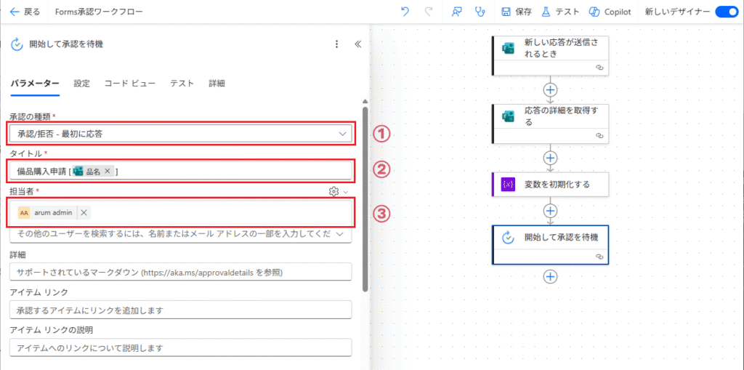Screen dimensions: 744x370
Task: Click the アイテム リンク input field
Action: click(180, 310)
